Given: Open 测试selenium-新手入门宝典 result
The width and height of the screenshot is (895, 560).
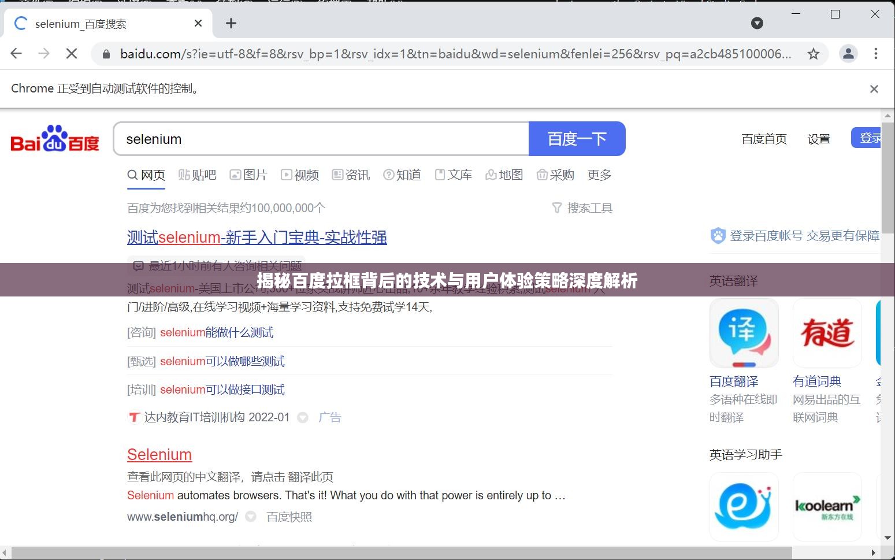Looking at the screenshot, I should (257, 238).
